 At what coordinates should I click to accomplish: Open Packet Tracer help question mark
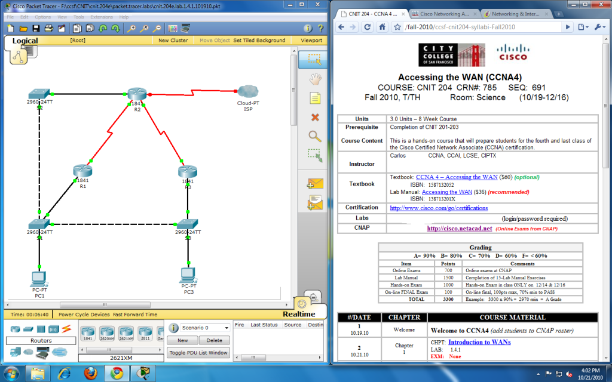[x=320, y=28]
